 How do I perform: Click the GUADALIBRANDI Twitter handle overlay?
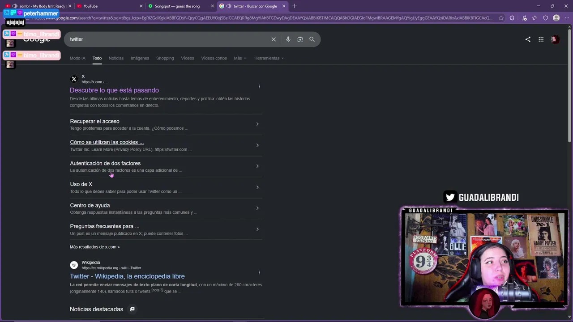coord(482,197)
